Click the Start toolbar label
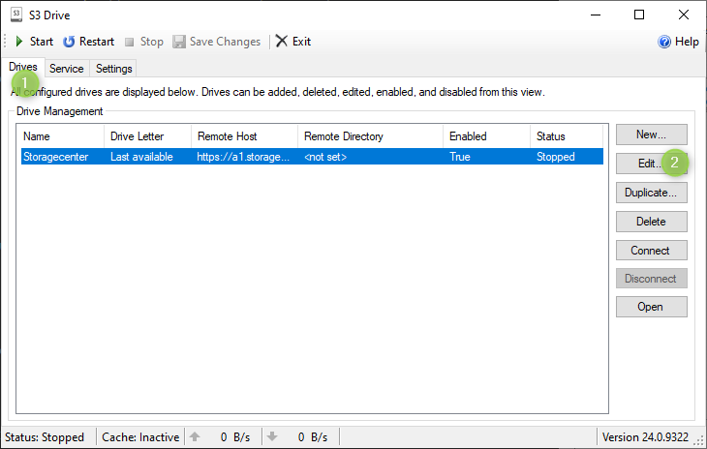The width and height of the screenshot is (707, 449). point(42,42)
